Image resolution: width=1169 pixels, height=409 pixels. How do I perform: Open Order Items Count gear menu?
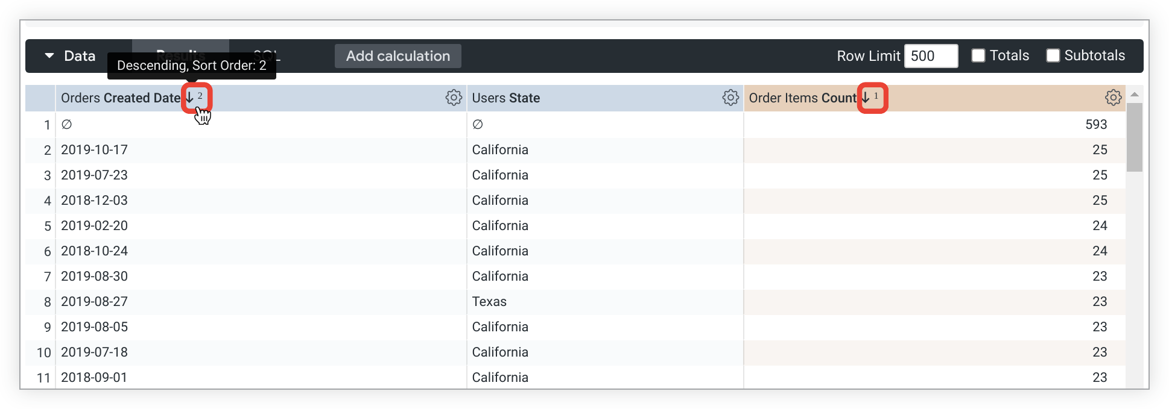1113,98
